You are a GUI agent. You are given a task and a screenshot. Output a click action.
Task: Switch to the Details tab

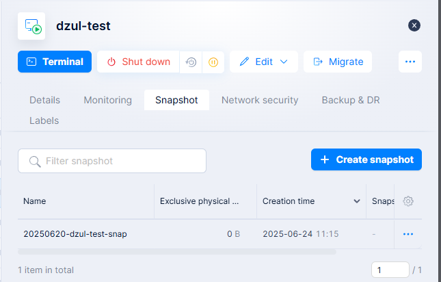[44, 100]
